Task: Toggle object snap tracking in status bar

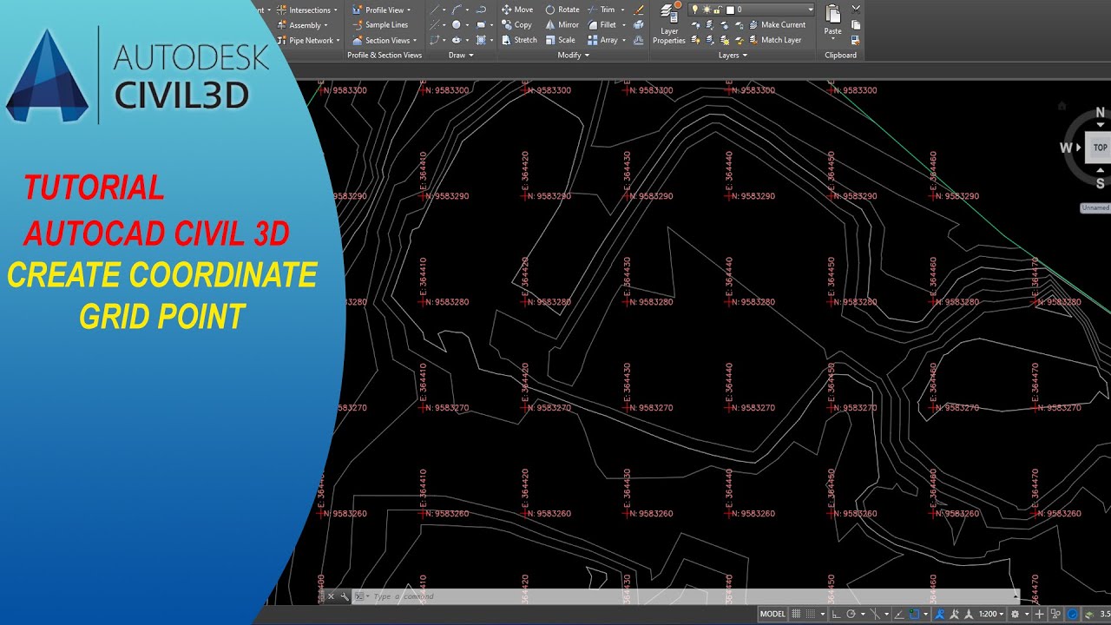Action: click(898, 614)
